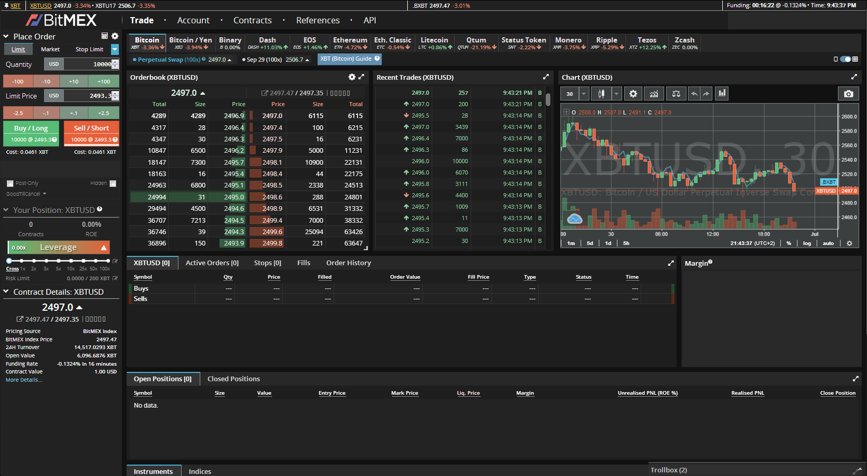
Task: Expand the Recent Trades panel
Action: (x=546, y=77)
